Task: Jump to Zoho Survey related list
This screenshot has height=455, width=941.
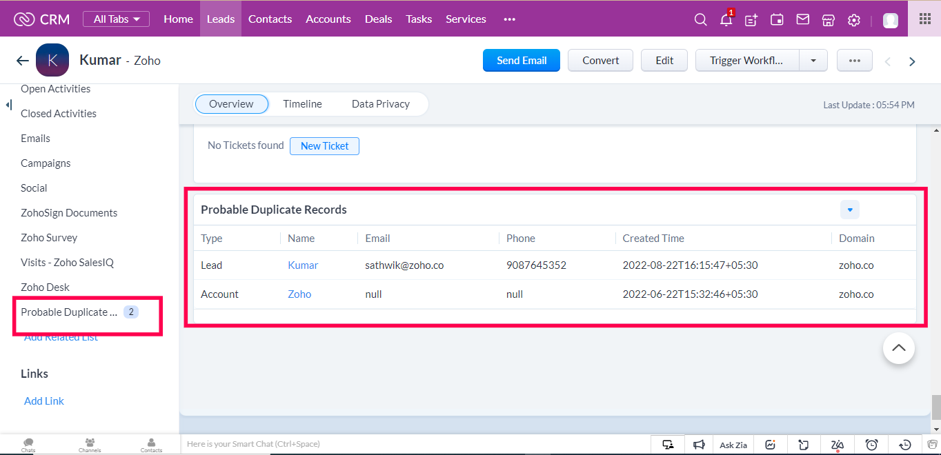Action: [x=49, y=238]
